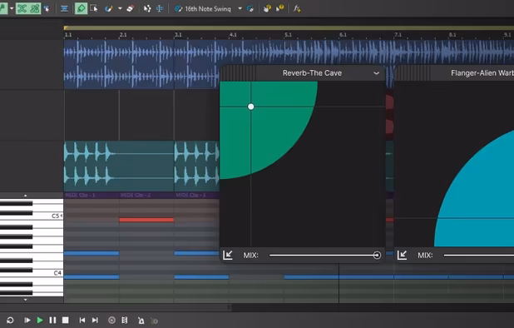Select the green Draw tool
Viewport: 514px width, 328px height.
click(x=81, y=8)
